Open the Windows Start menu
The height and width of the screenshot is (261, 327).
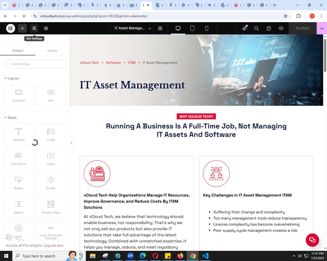point(6,256)
